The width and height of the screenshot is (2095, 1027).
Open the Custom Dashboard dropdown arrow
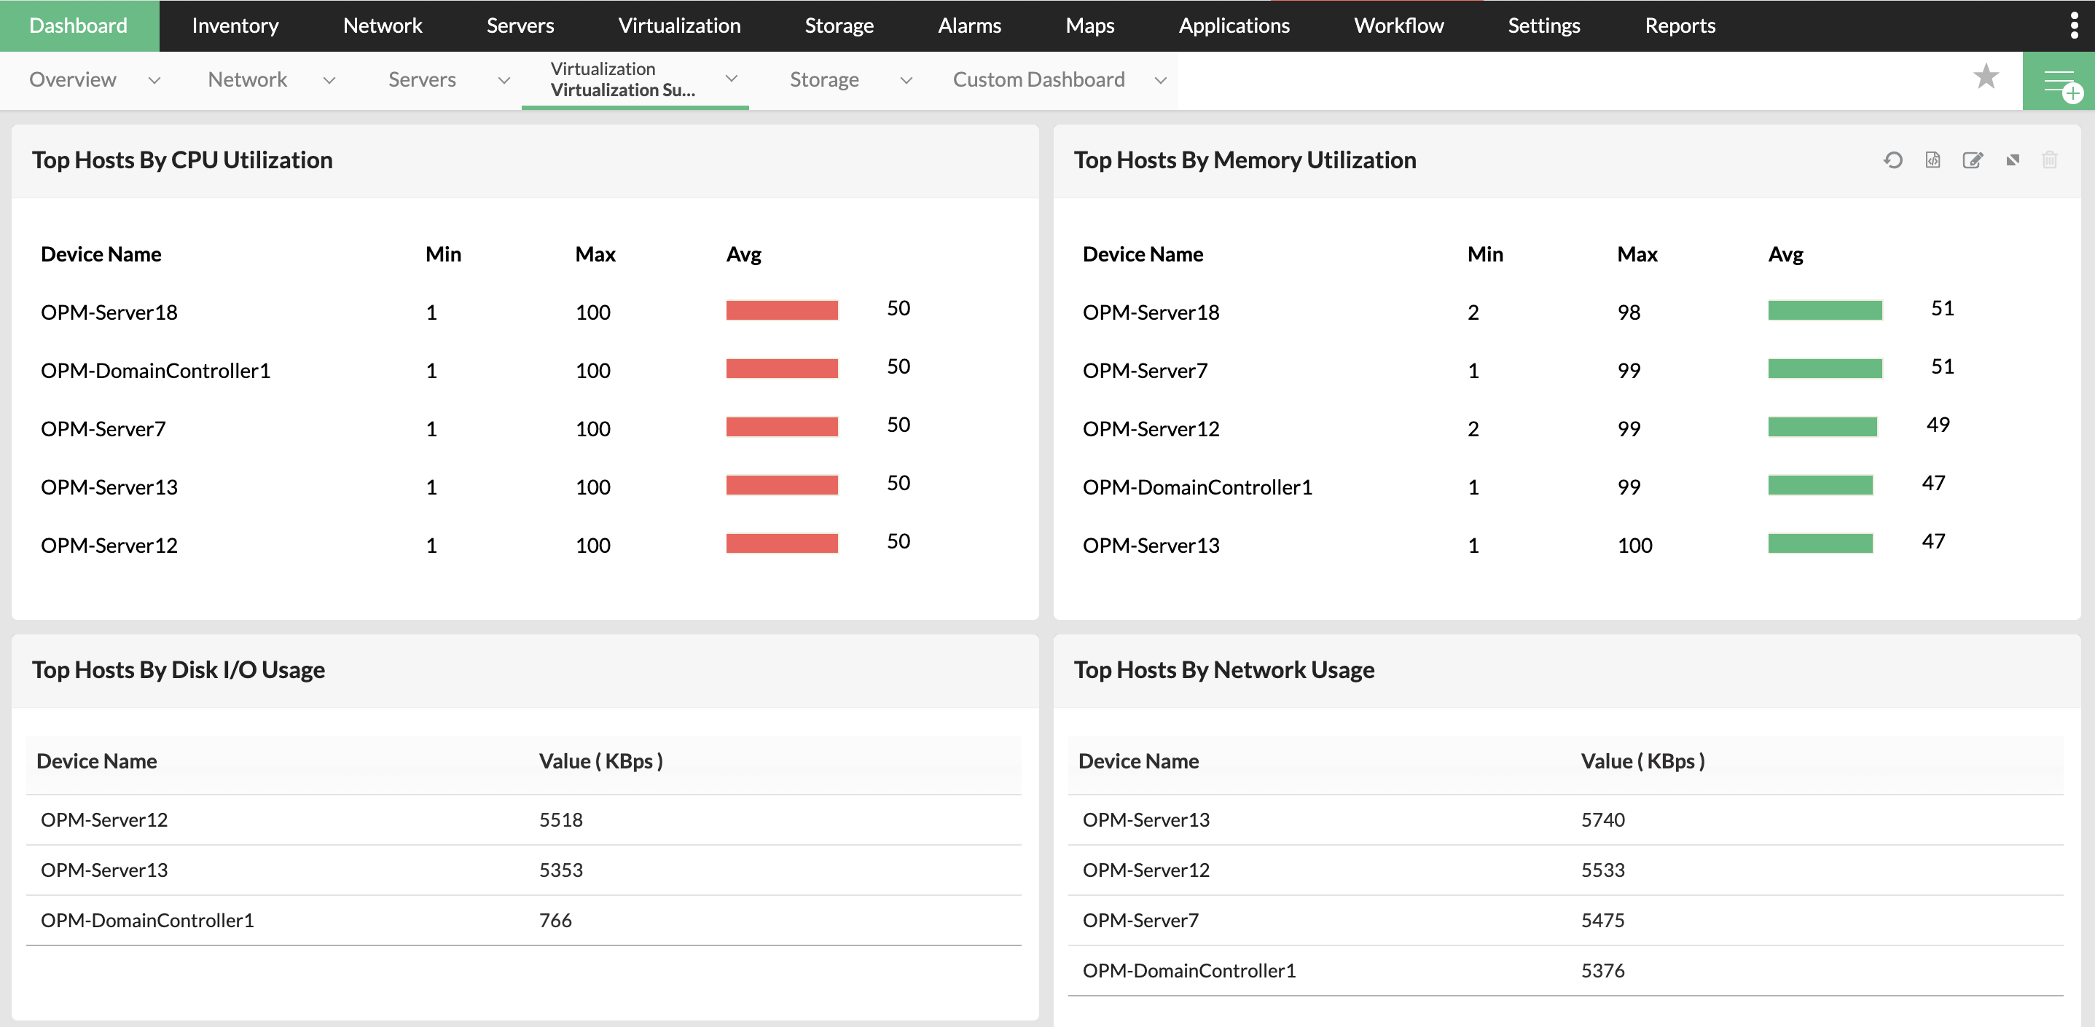[x=1161, y=79]
